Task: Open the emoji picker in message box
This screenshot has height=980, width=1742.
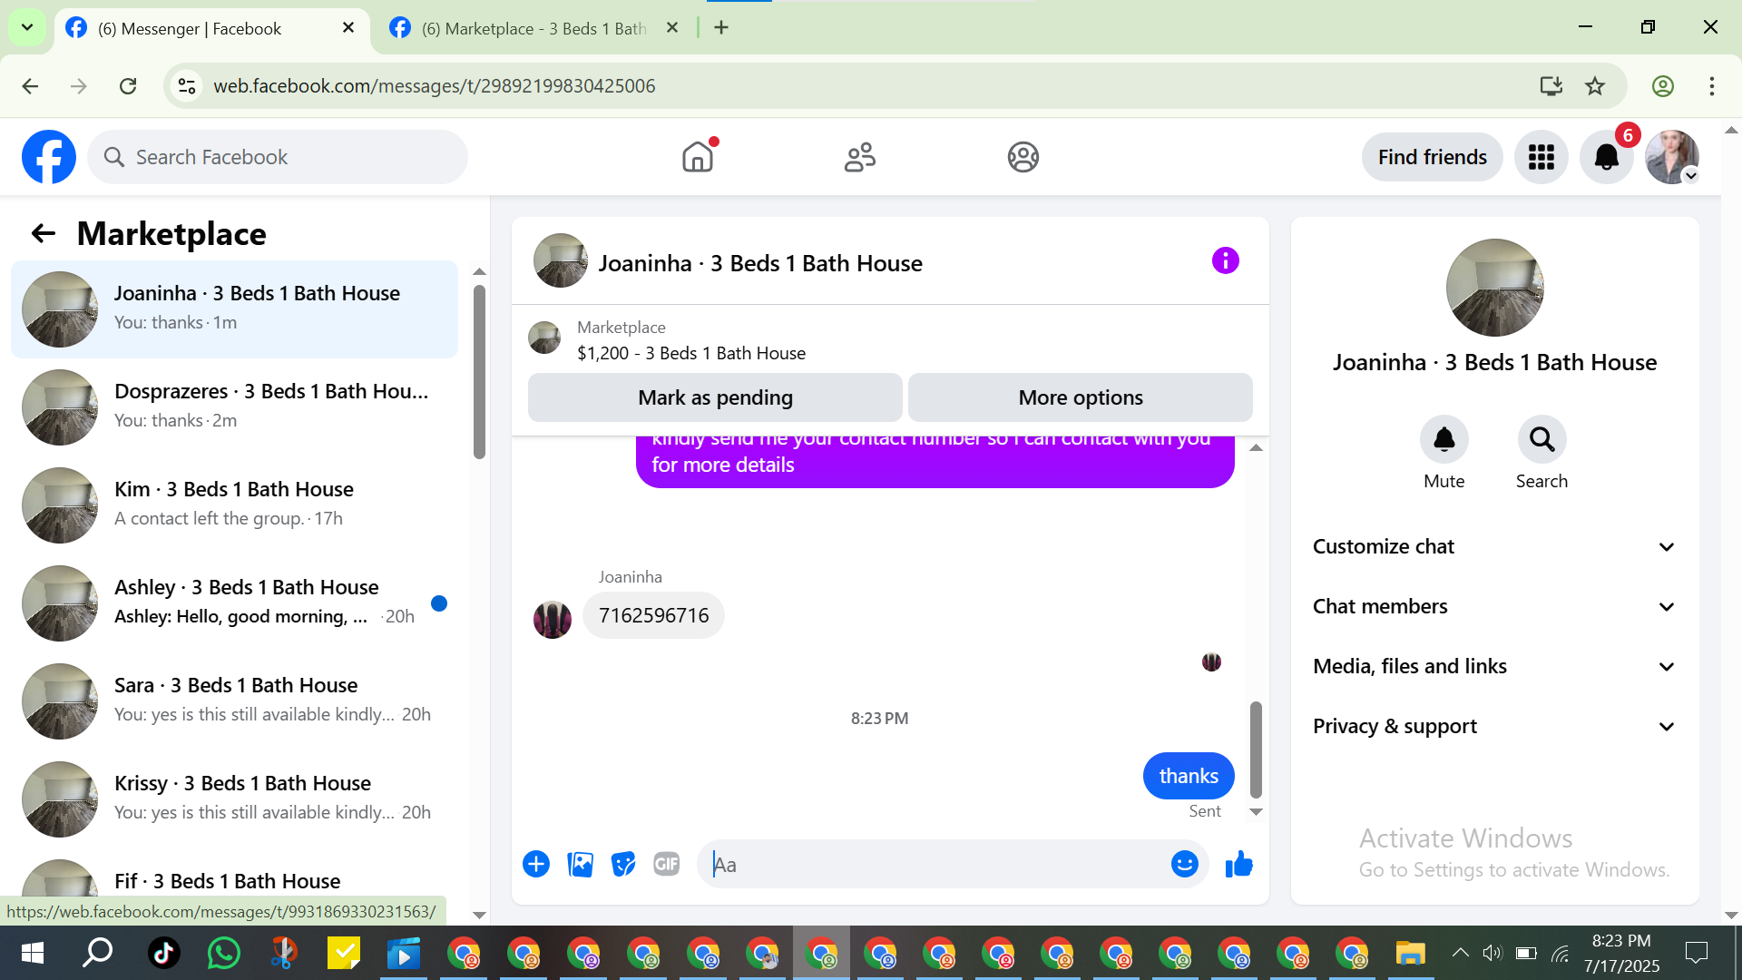Action: click(x=1184, y=865)
